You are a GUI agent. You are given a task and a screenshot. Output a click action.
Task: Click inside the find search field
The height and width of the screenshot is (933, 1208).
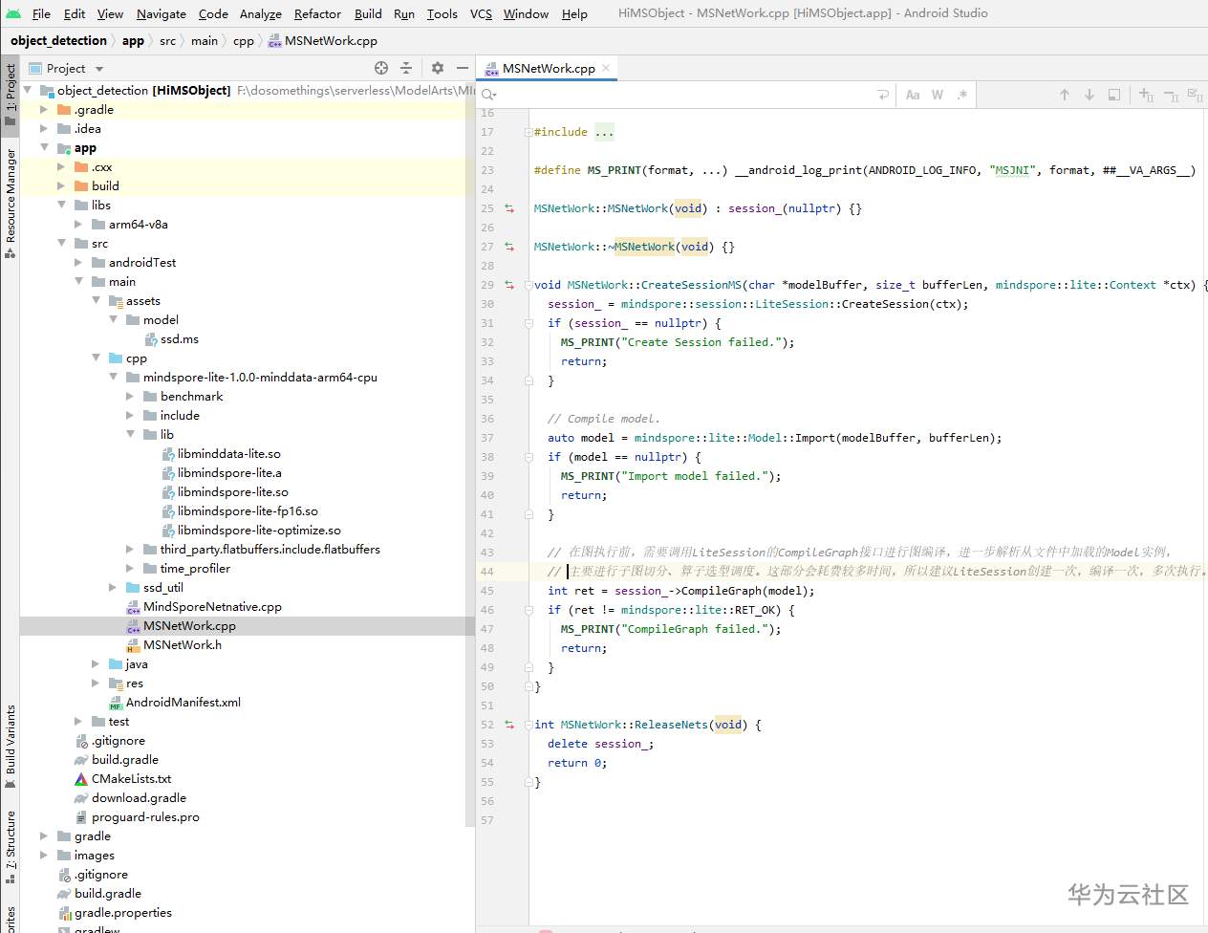click(x=669, y=95)
